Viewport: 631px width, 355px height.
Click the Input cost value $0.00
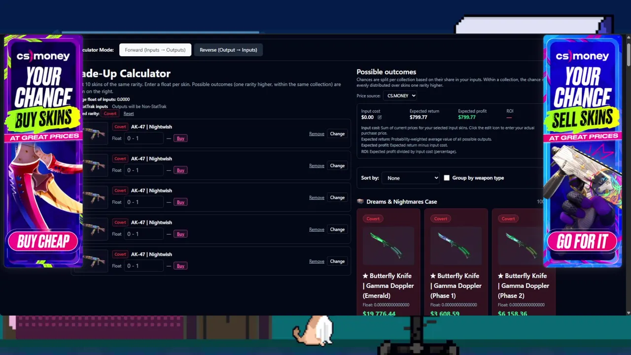coord(367,117)
